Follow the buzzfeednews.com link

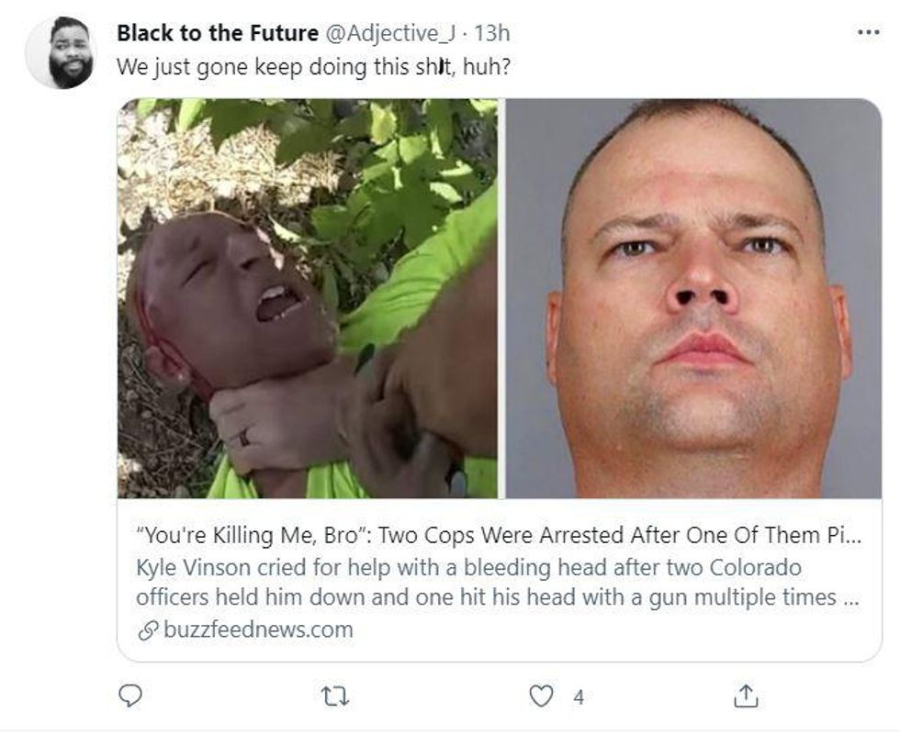(258, 629)
